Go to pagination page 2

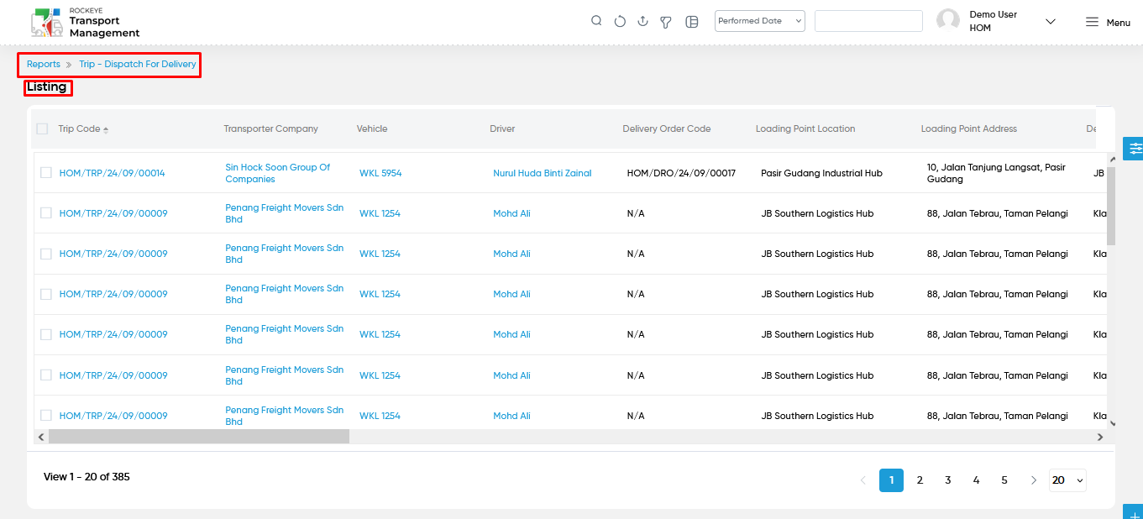click(x=920, y=480)
